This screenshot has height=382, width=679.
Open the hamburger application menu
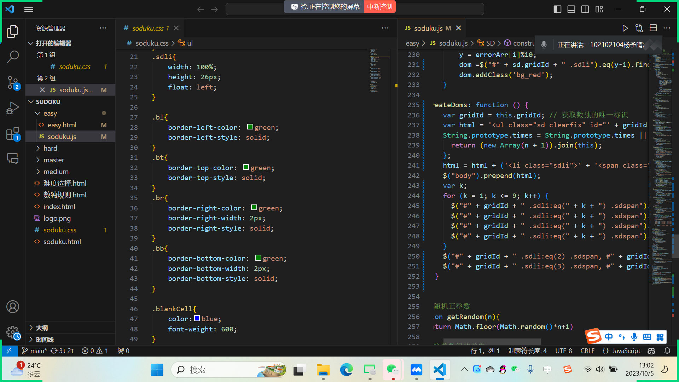[29, 10]
